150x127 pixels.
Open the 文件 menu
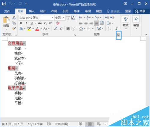pyautogui.click(x=7, y=11)
